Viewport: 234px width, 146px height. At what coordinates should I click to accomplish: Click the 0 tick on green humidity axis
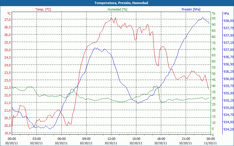(x=213, y=135)
